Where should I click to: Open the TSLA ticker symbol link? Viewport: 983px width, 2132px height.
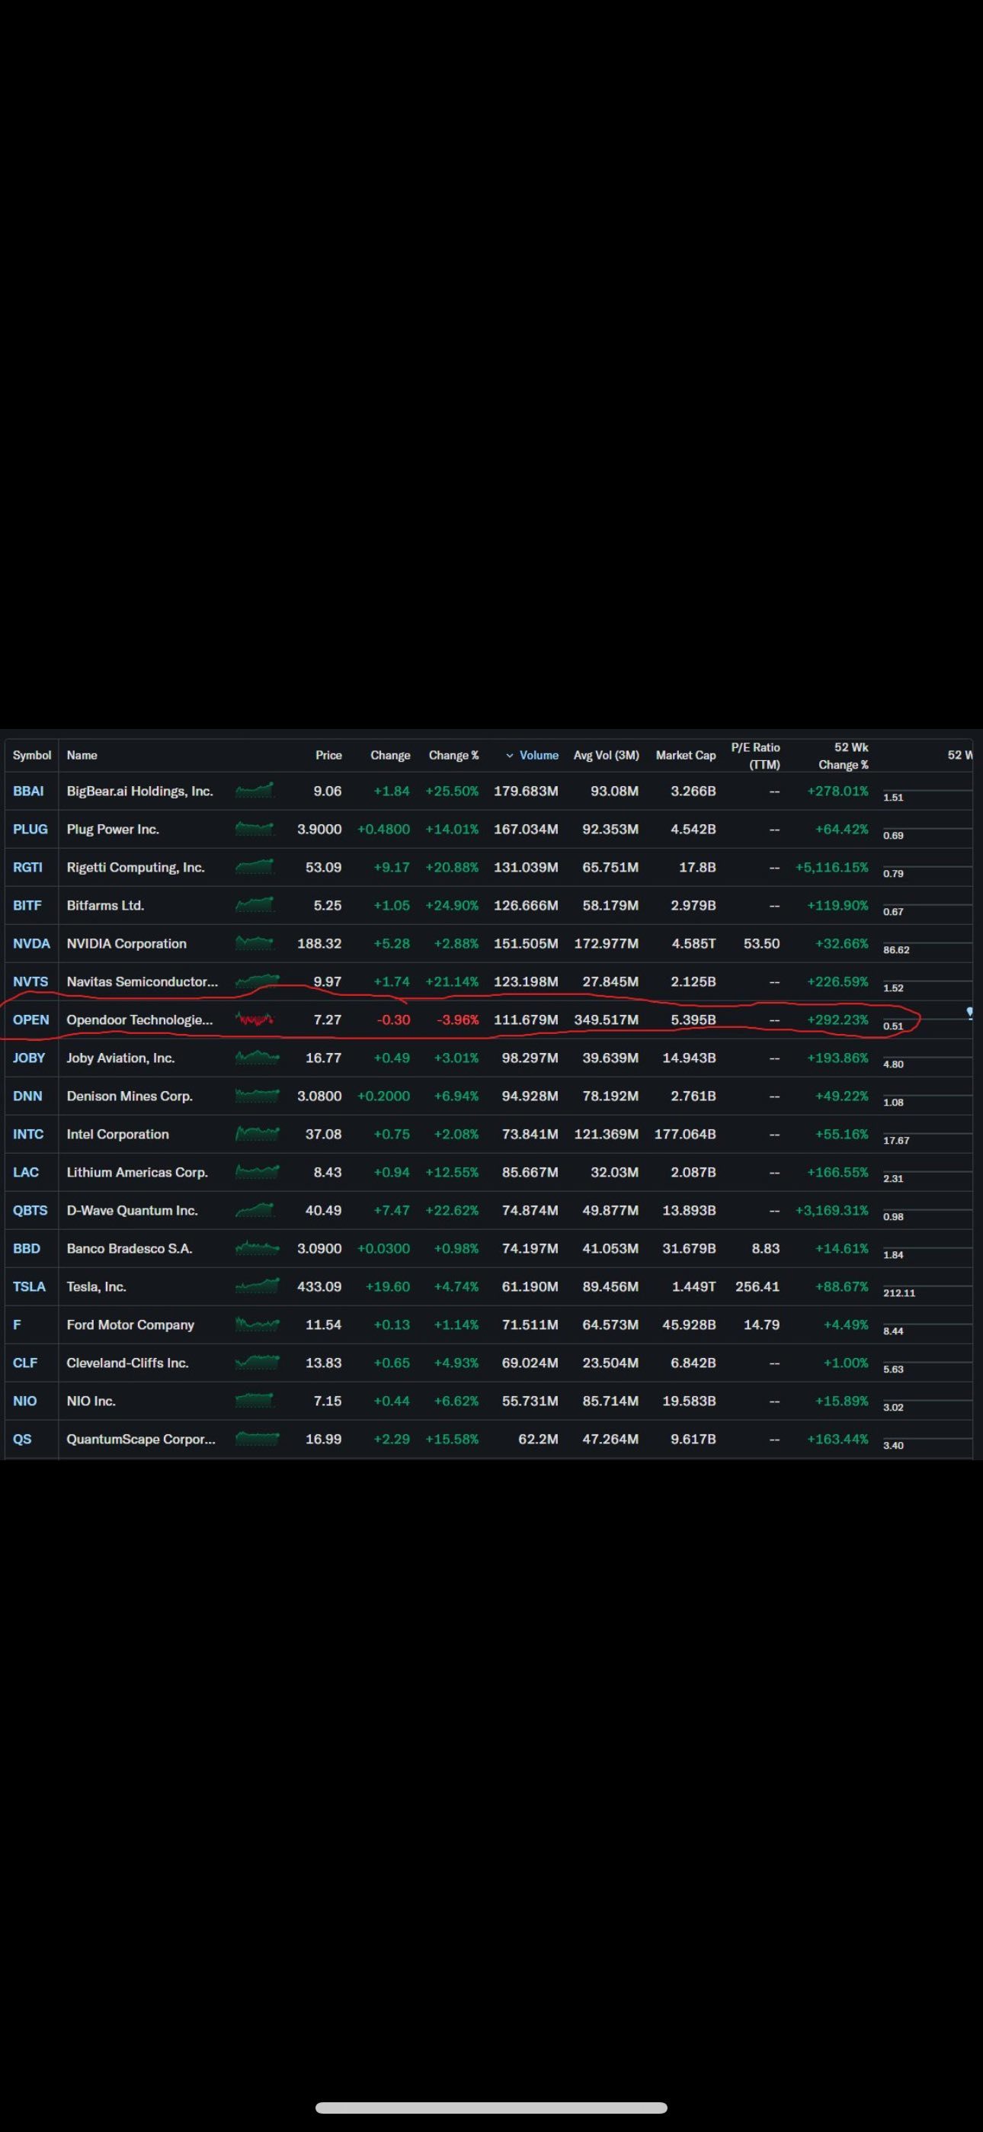click(x=29, y=1286)
